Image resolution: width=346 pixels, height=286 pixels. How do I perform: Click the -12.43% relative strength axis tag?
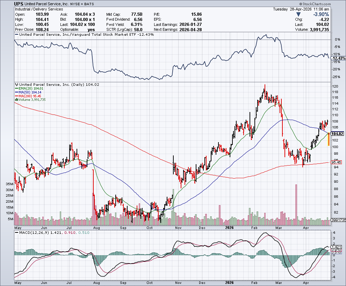pos(338,58)
